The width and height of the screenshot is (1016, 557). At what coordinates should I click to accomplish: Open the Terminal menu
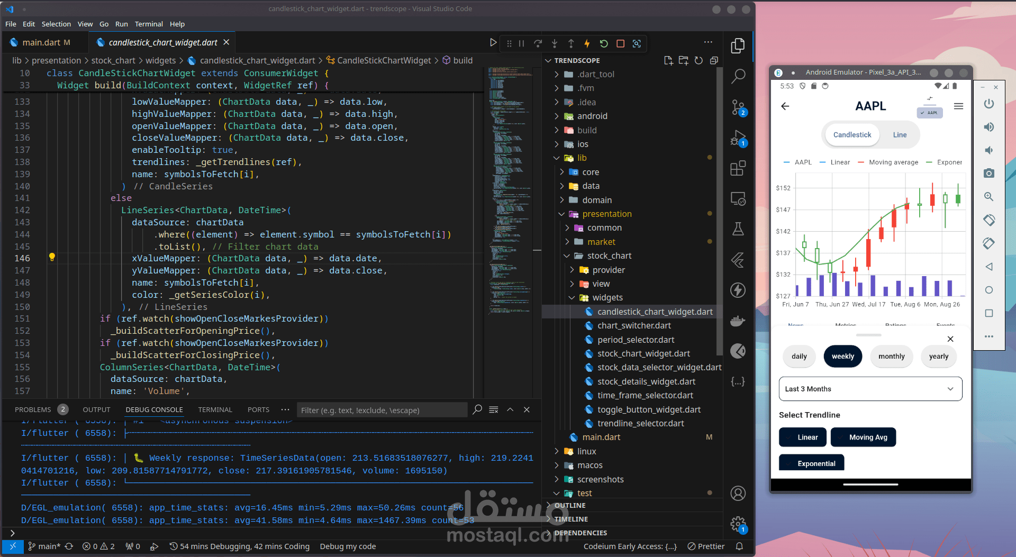pyautogui.click(x=149, y=24)
